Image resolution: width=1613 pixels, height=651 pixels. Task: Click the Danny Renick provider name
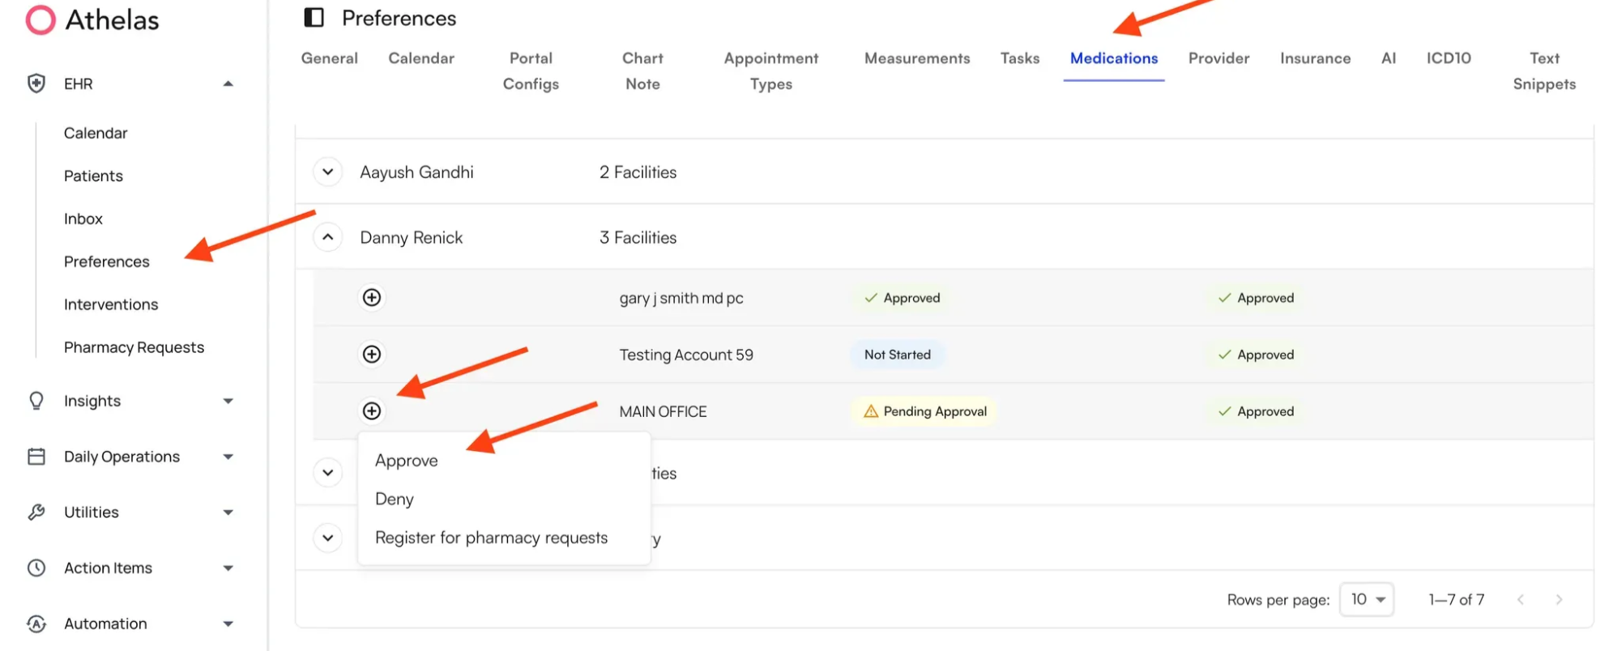412,237
